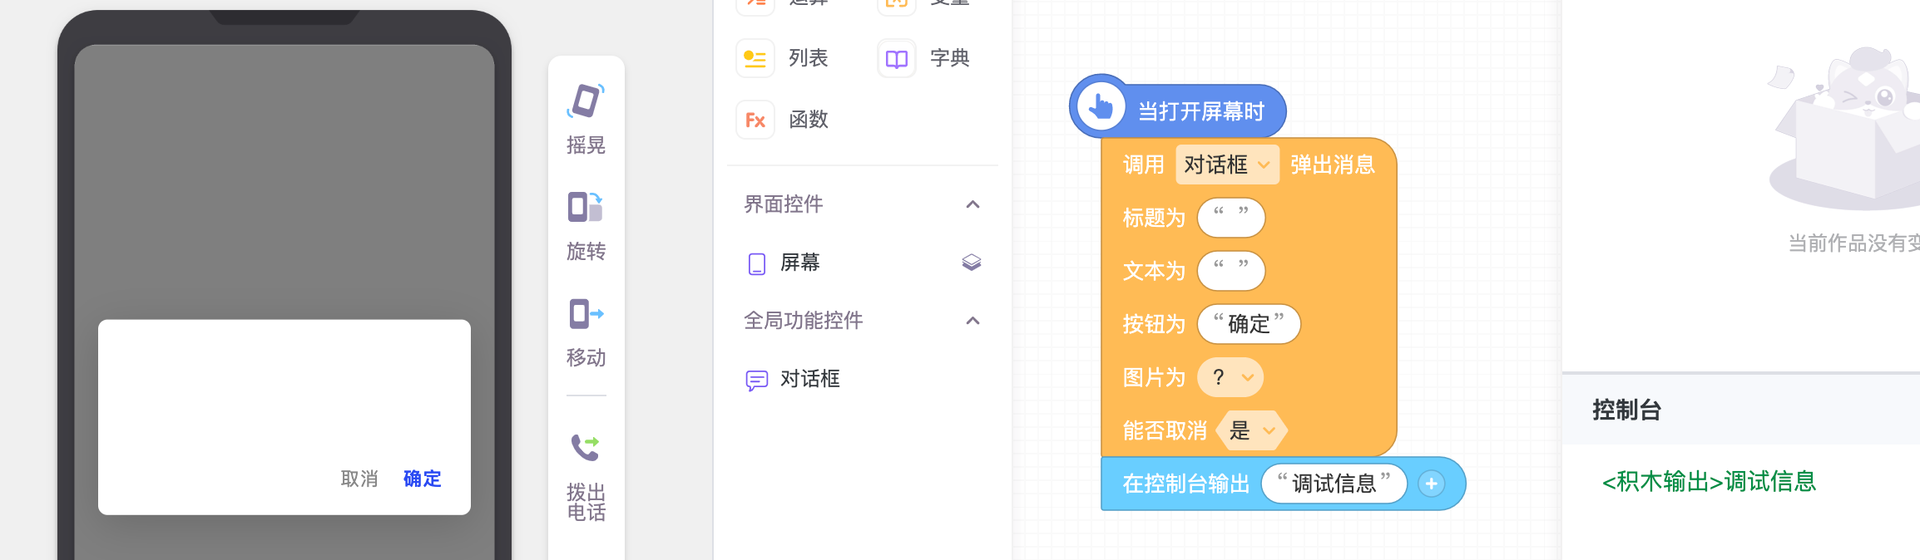The height and width of the screenshot is (560, 1920).
Task: Open the 字典 dictionary block category
Action: (x=897, y=58)
